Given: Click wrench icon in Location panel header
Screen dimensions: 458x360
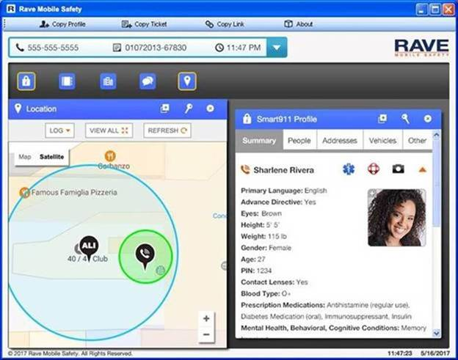Looking at the screenshot, I should pos(188,109).
